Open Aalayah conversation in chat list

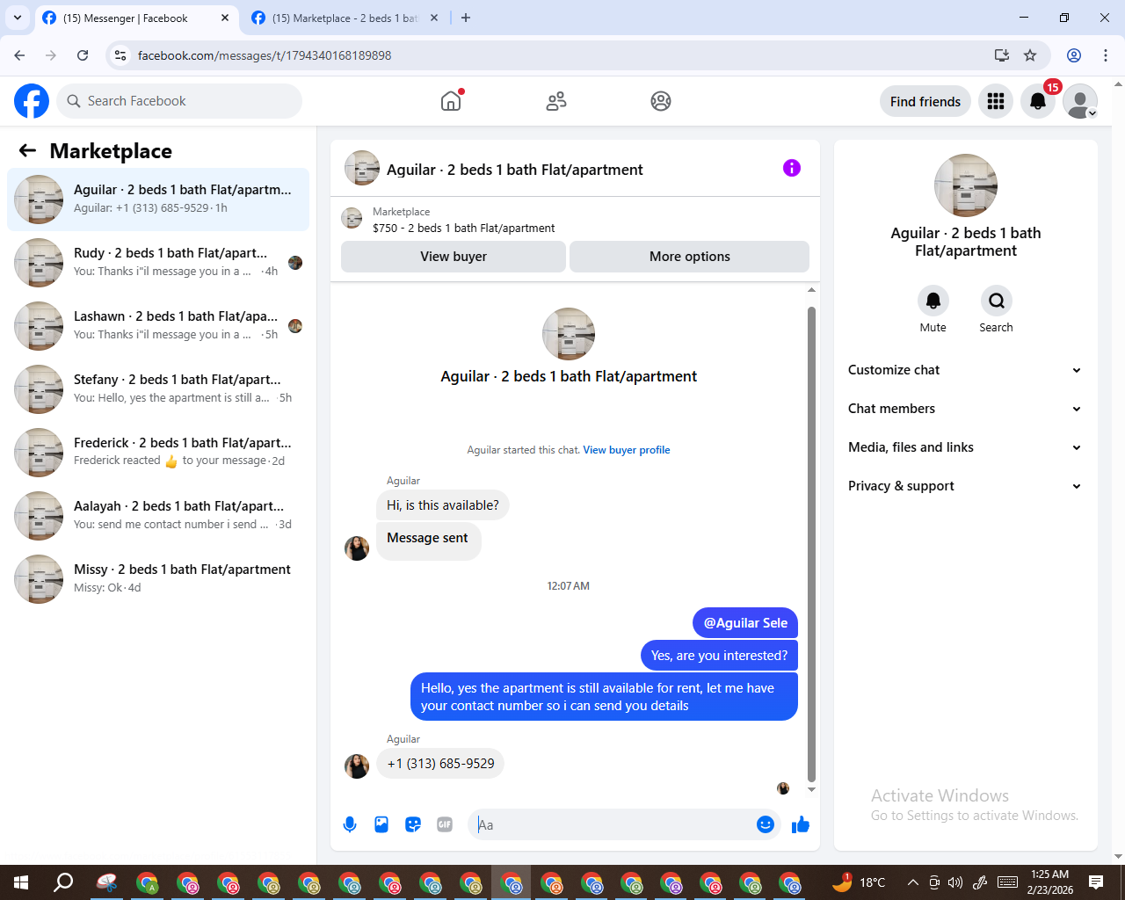(x=158, y=516)
